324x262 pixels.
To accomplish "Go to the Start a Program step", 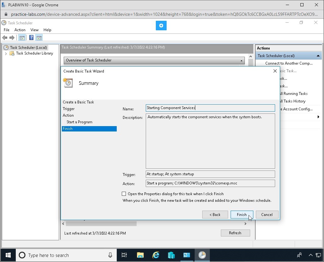I will (x=80, y=122).
